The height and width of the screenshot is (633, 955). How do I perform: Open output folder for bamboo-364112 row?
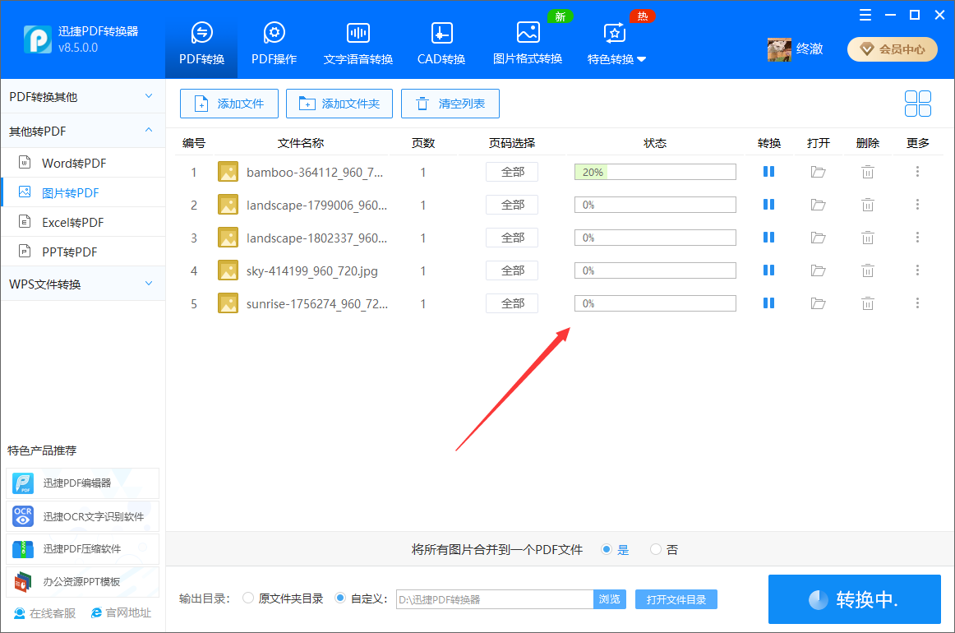click(x=818, y=172)
